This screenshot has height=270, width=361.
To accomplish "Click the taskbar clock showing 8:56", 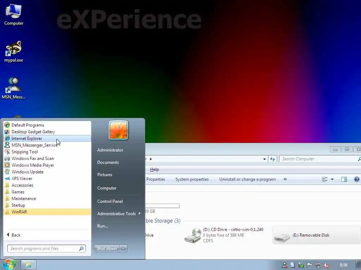I will [x=343, y=265].
